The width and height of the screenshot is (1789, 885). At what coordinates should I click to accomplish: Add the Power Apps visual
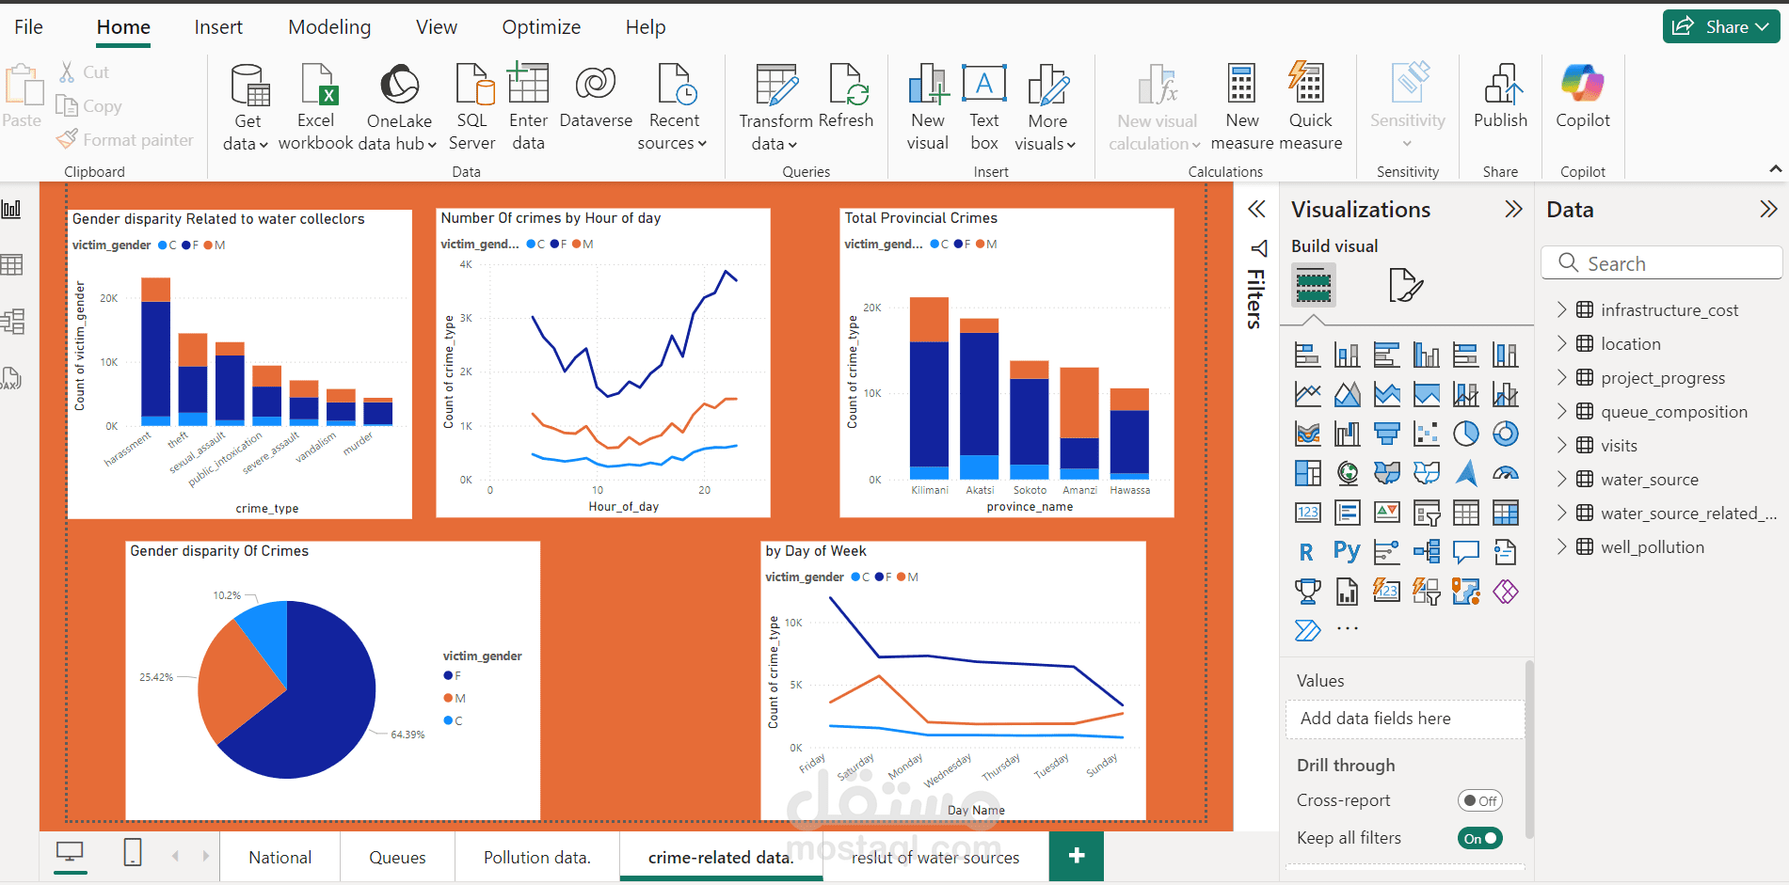coord(1505,592)
